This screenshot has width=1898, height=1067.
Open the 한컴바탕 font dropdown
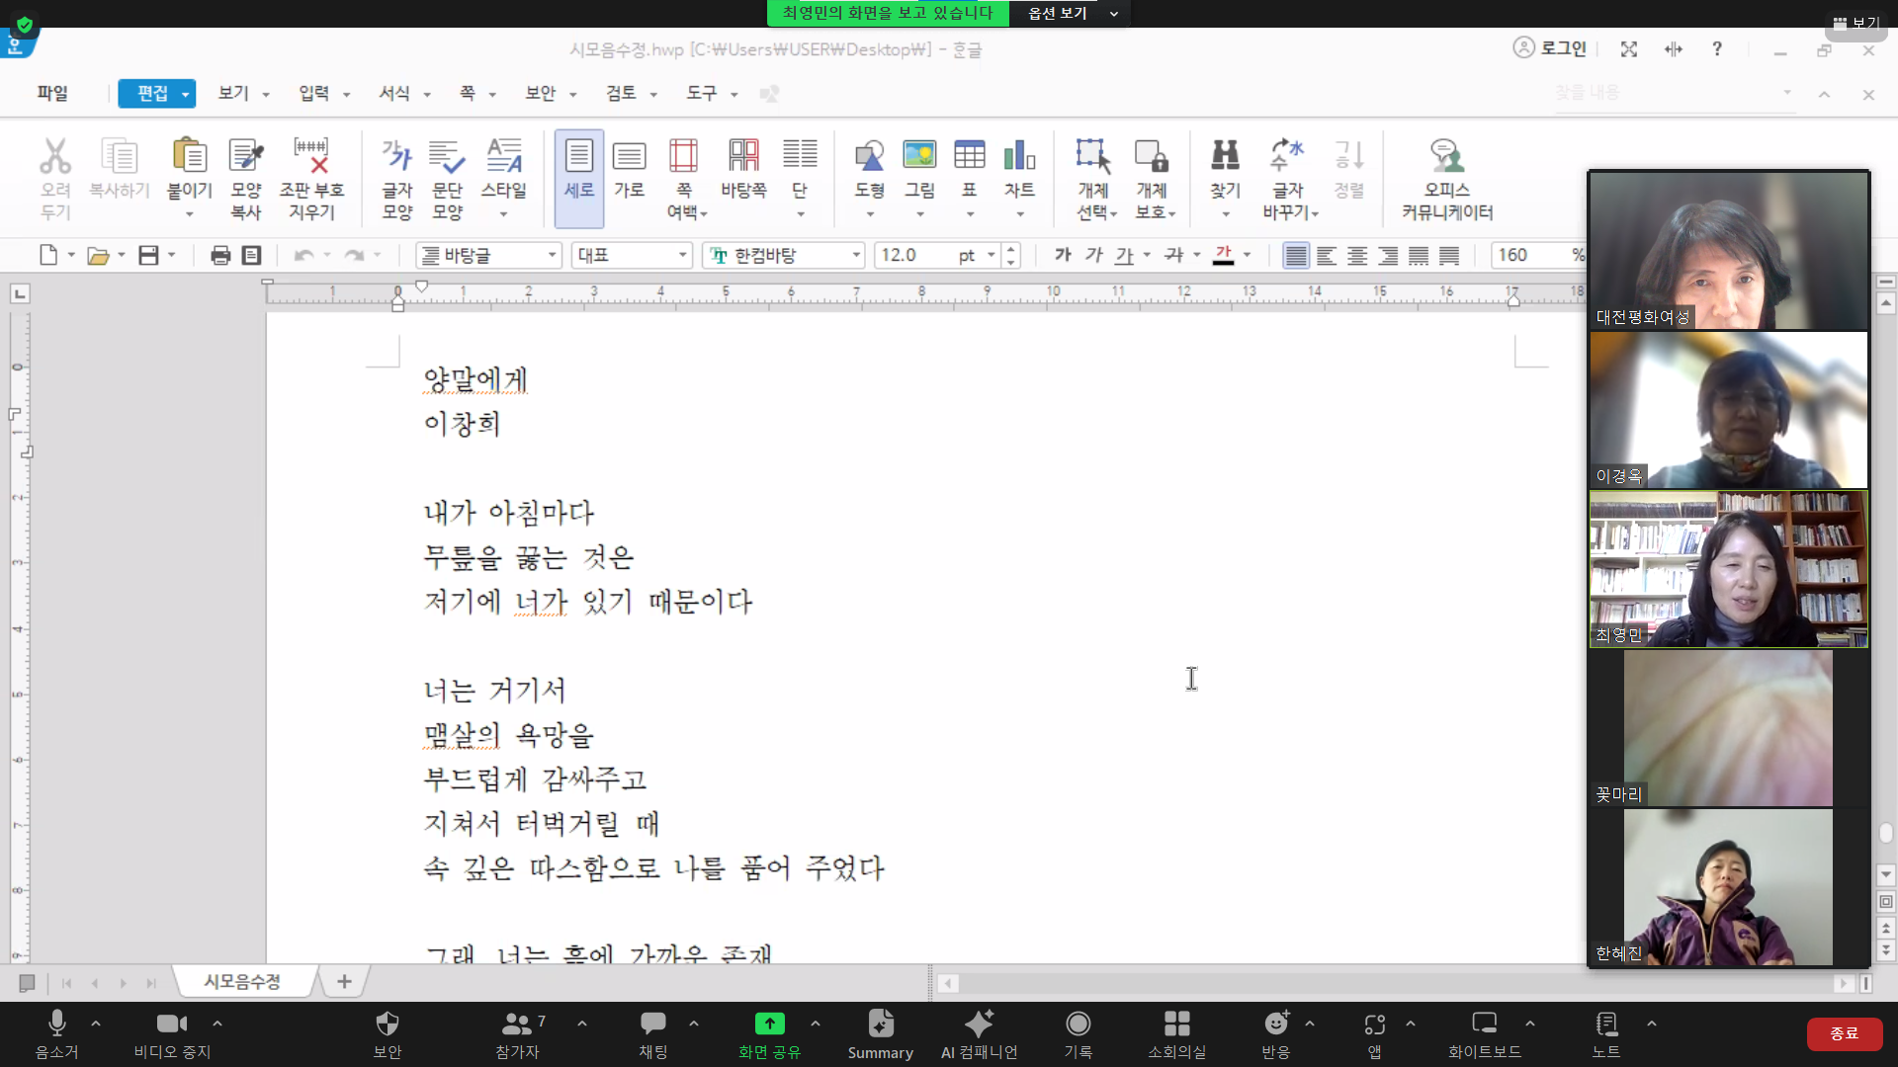tap(856, 256)
